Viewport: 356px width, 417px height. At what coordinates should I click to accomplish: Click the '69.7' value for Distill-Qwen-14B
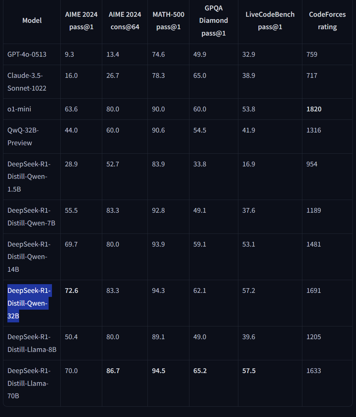pyautogui.click(x=71, y=244)
